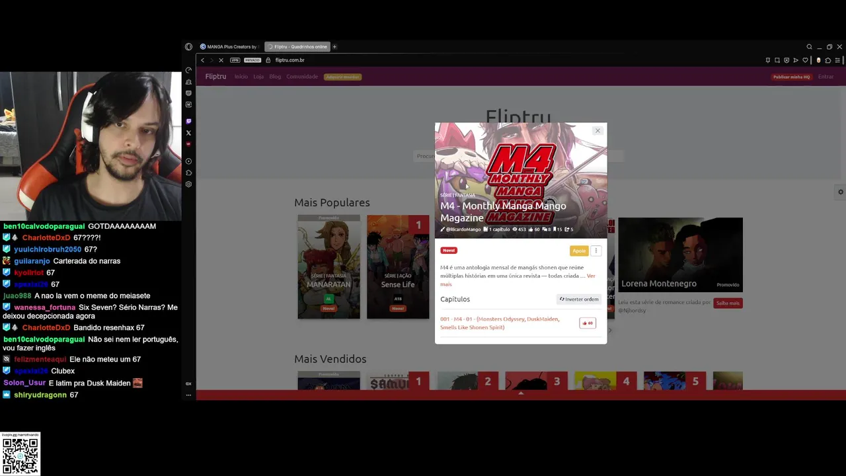Screen dimensions: 846x476
Task: Click Publicar minha HQ button
Action: (x=791, y=77)
